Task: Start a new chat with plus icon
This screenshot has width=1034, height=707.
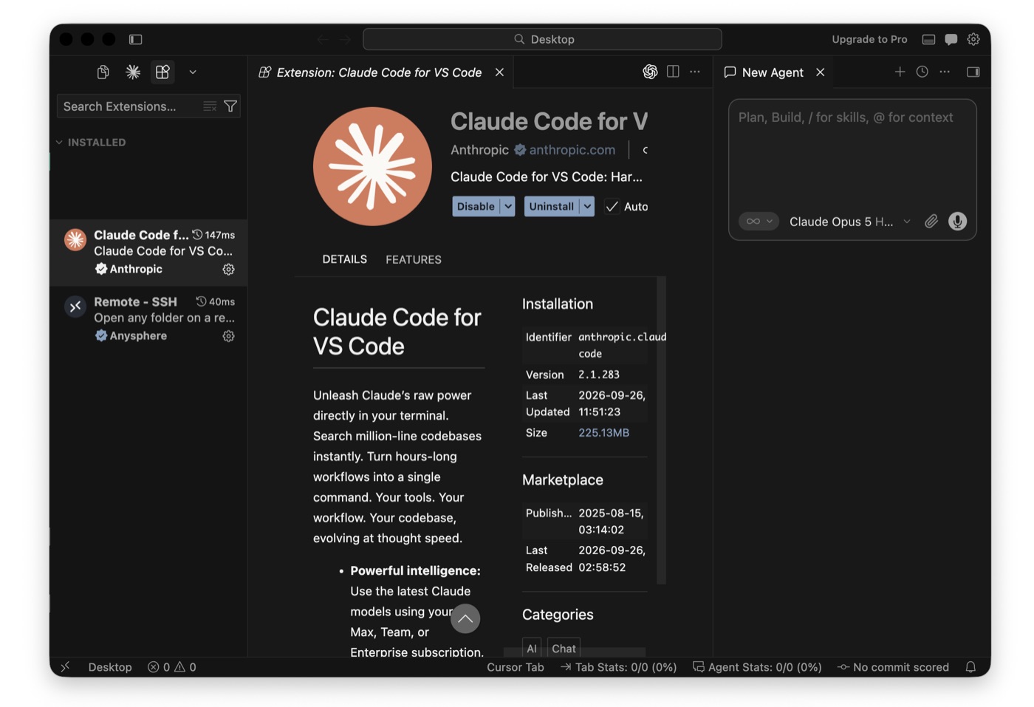Action: [900, 72]
